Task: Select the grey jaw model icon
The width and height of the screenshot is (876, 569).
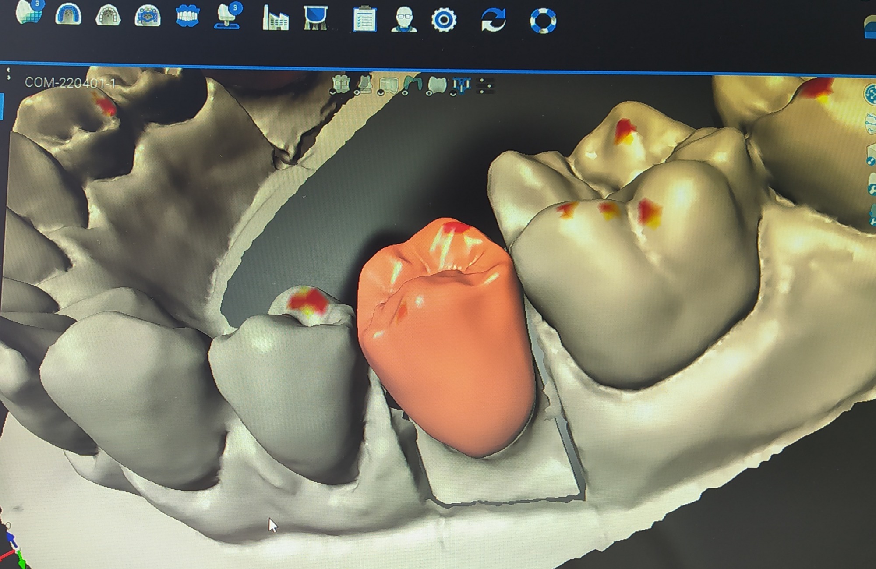Action: coord(108,16)
